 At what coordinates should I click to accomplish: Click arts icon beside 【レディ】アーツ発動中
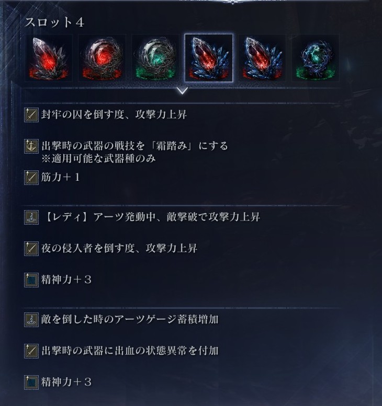31,217
